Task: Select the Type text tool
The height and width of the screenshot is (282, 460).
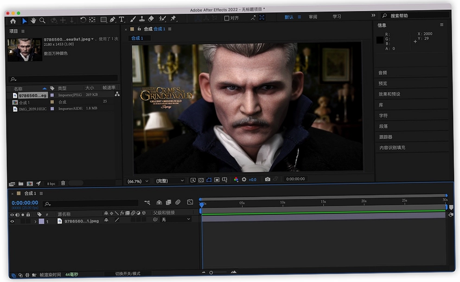Action: [x=121, y=19]
